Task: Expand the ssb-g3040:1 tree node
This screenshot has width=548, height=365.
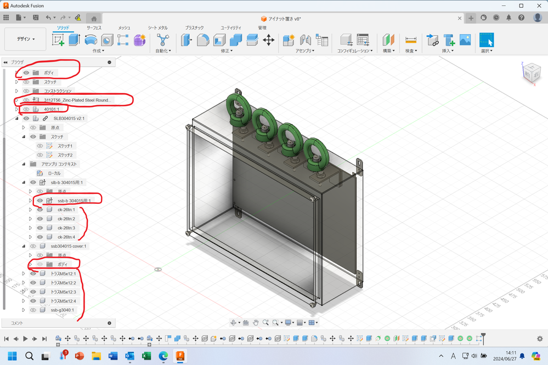Action: [24, 310]
